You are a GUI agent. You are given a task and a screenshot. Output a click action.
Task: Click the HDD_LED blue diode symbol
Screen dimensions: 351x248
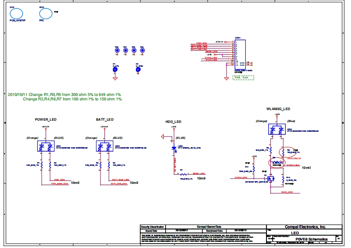(174, 149)
